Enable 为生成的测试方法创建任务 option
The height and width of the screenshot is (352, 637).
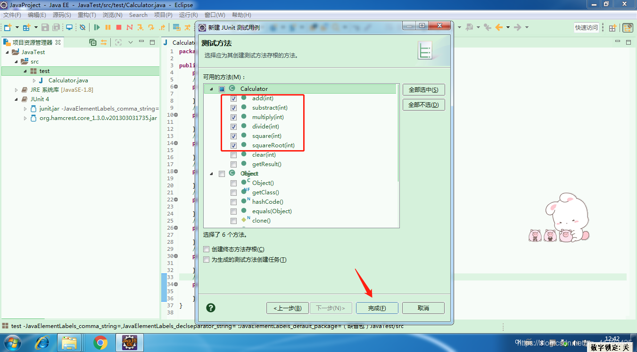(x=206, y=259)
